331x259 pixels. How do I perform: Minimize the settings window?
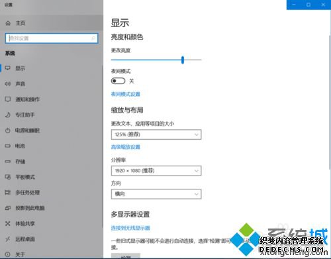click(294, 5)
